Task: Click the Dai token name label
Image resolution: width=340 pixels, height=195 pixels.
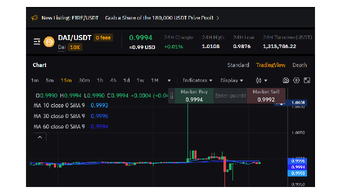Action: coord(62,47)
